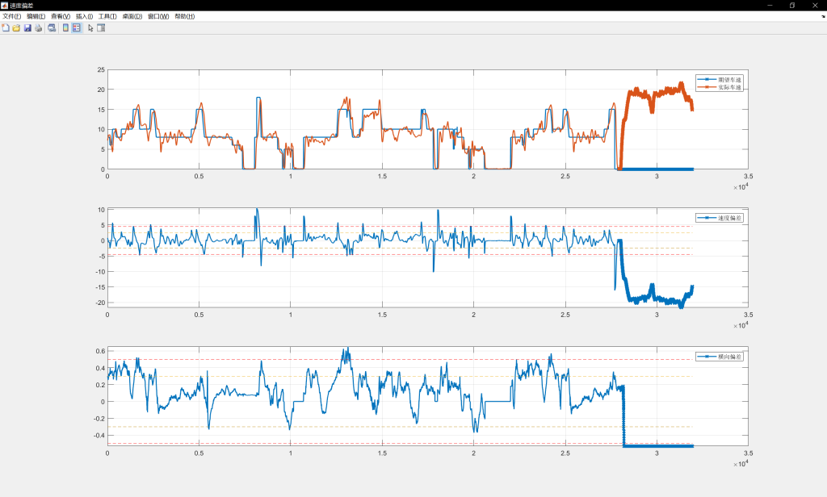Expand the 插入(I) menu
This screenshot has width=827, height=497.
tap(84, 16)
